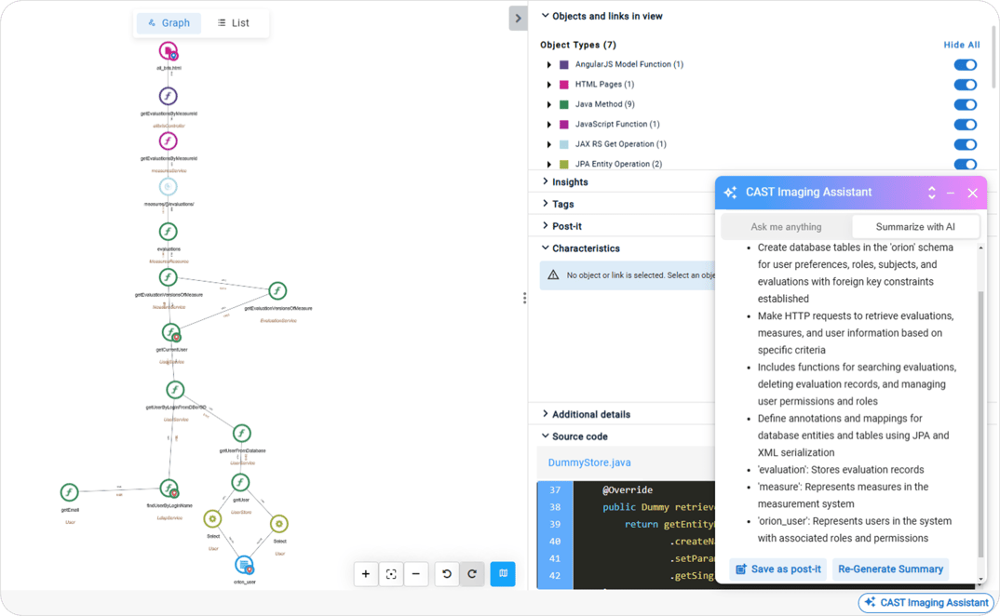Open the Ask me anything tab
Image resolution: width=1000 pixels, height=616 pixels.
click(x=786, y=227)
